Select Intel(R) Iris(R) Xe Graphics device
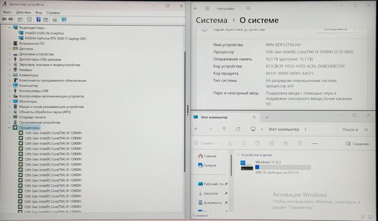Viewport: 378px width, 221px height. (44, 33)
